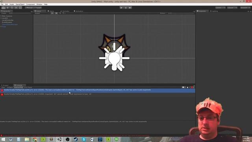Open the Window menu
Image resolution: width=252 pixels, height=142 pixels.
(39, 4)
